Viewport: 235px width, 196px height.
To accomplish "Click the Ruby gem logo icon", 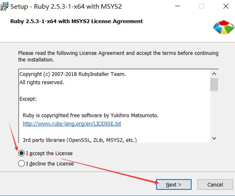I will (223, 27).
